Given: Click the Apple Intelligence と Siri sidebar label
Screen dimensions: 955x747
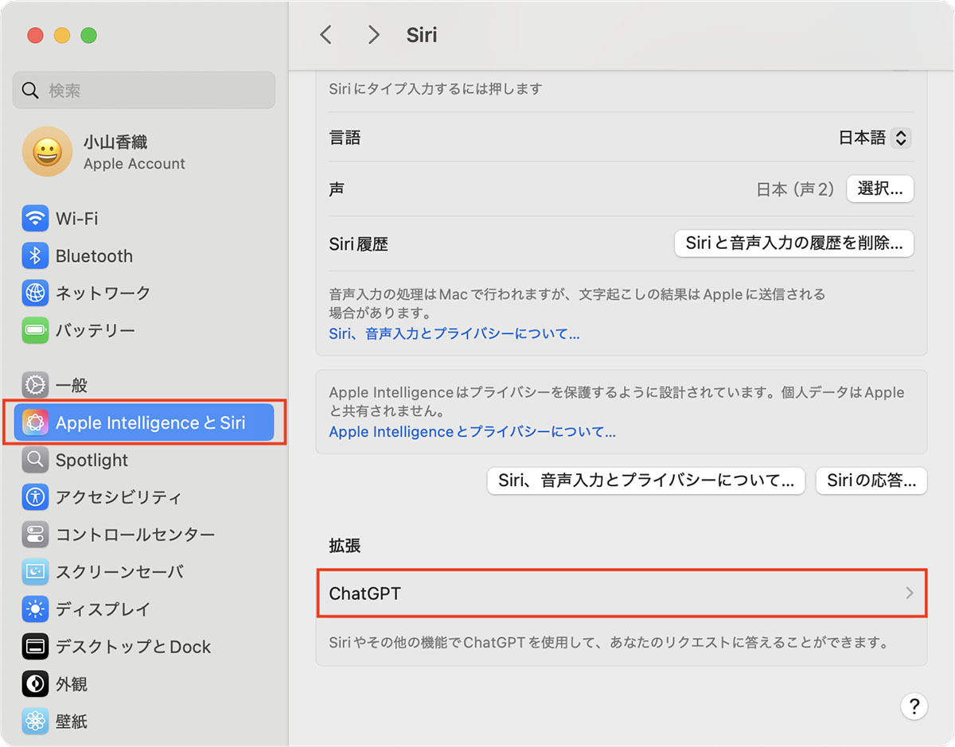Looking at the screenshot, I should pyautogui.click(x=150, y=422).
